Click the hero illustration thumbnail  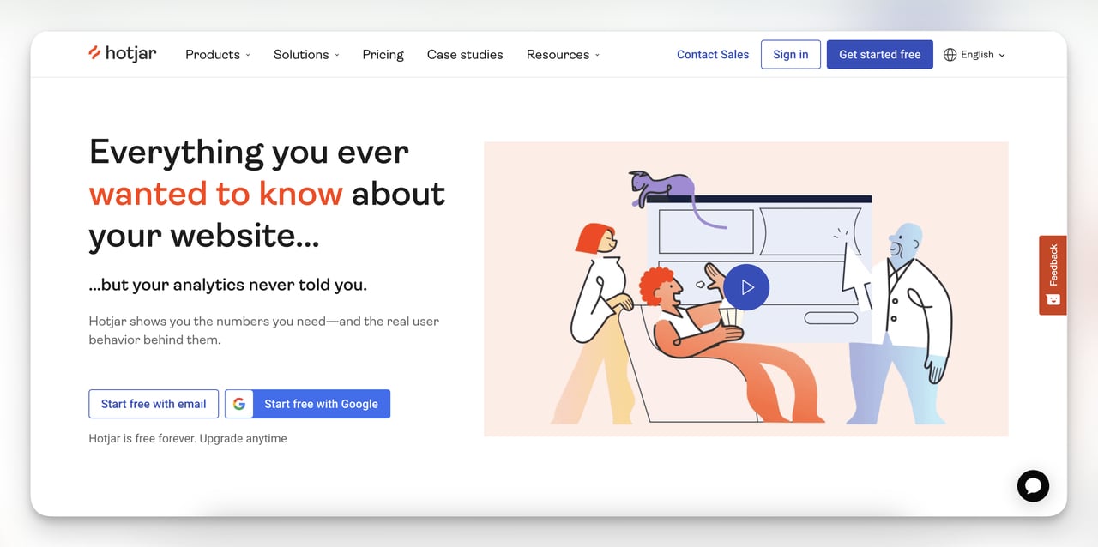[746, 289]
